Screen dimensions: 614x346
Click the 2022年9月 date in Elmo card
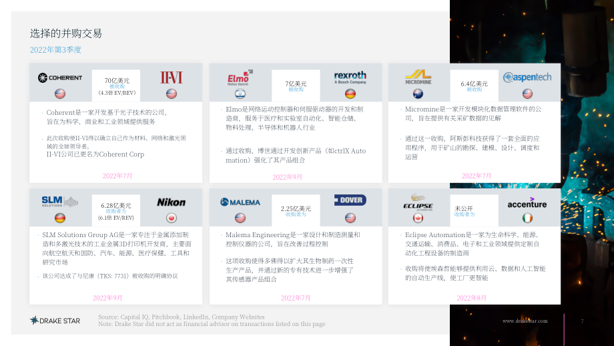288,177
